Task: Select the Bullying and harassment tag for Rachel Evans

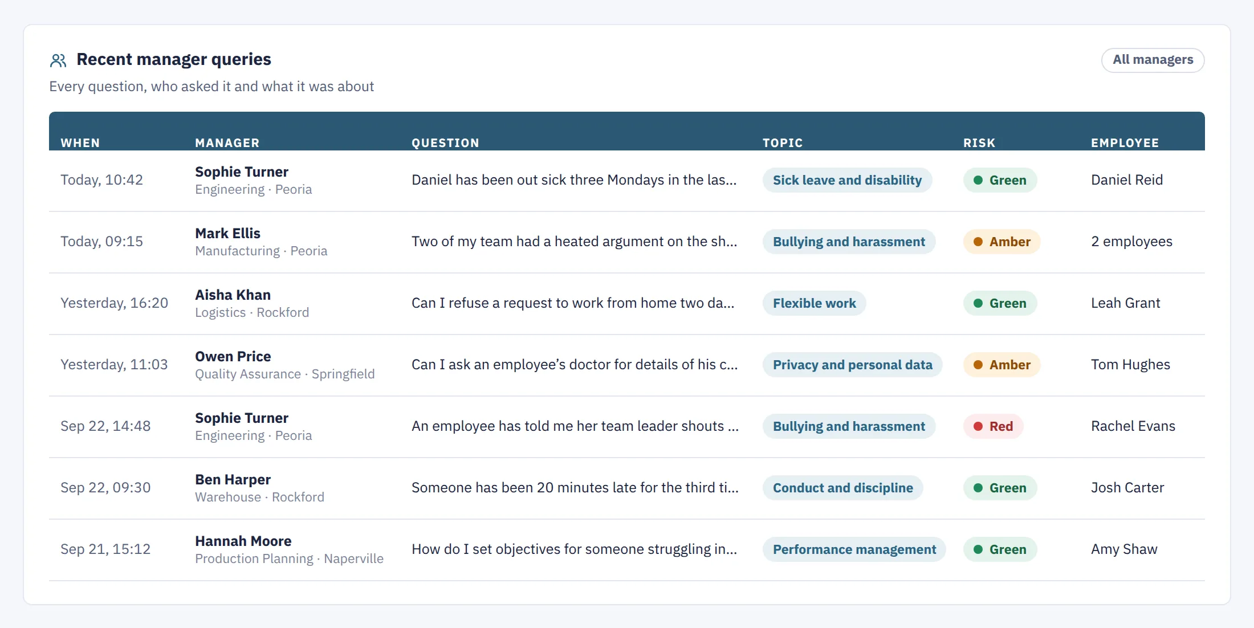Action: pos(849,426)
